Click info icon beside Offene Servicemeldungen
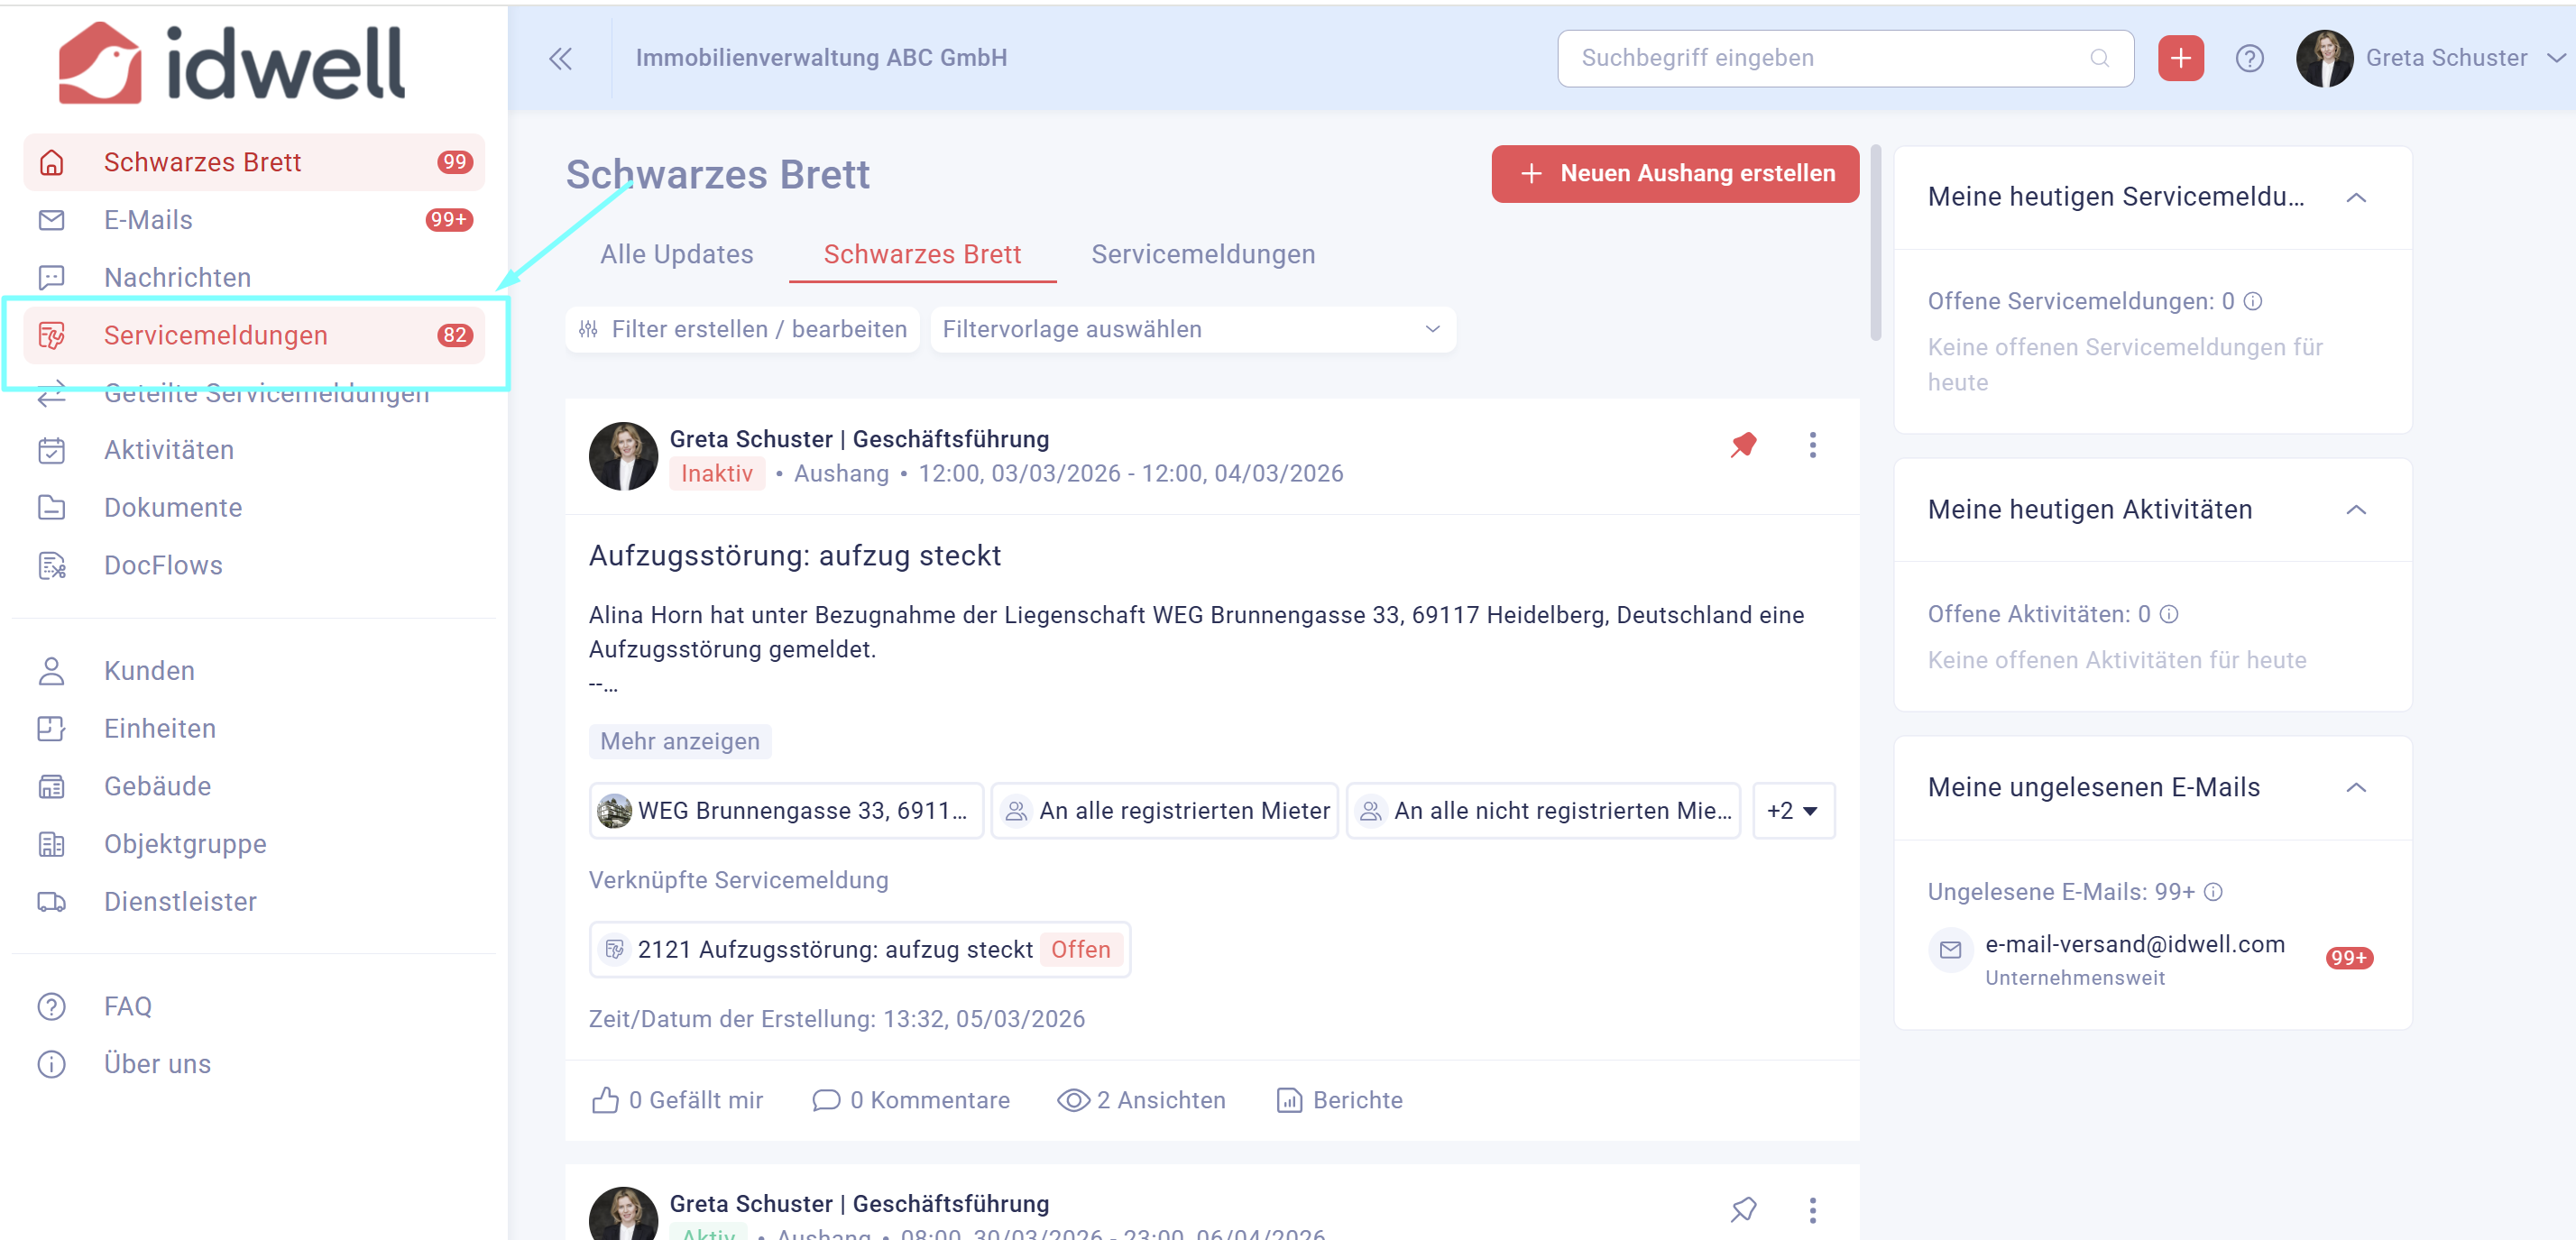2576x1240 pixels. coord(2253,301)
